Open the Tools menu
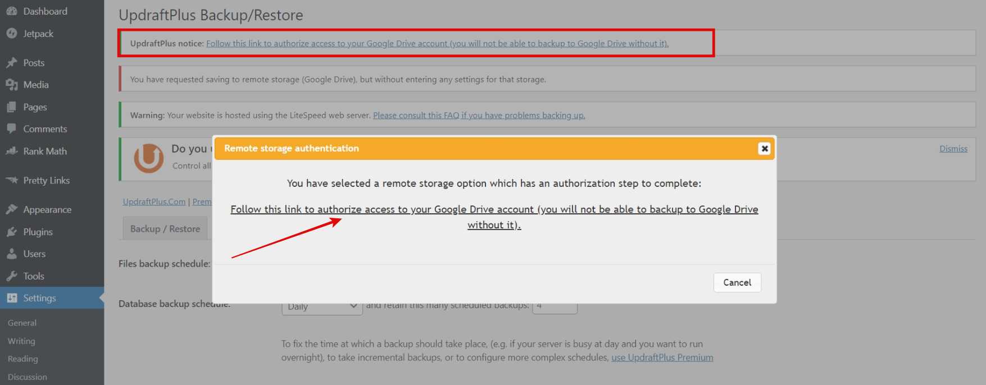Viewport: 986px width, 385px height. tap(34, 276)
